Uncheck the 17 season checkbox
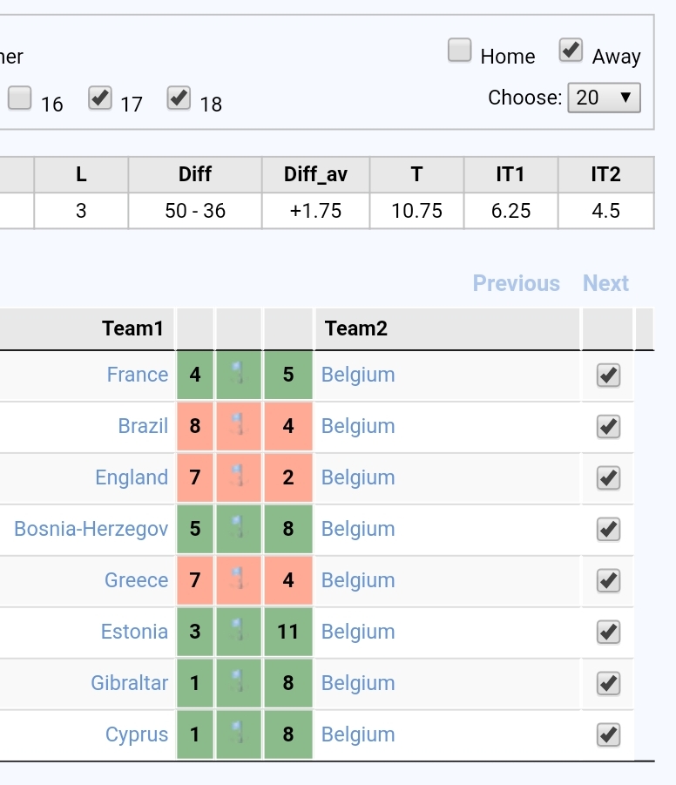Image resolution: width=676 pixels, height=785 pixels. tap(99, 97)
